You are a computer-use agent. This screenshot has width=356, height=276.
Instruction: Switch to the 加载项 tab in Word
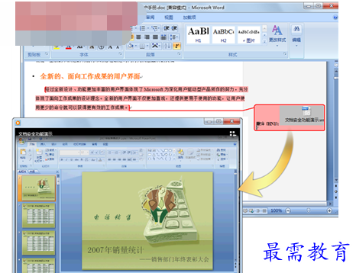[x=189, y=18]
